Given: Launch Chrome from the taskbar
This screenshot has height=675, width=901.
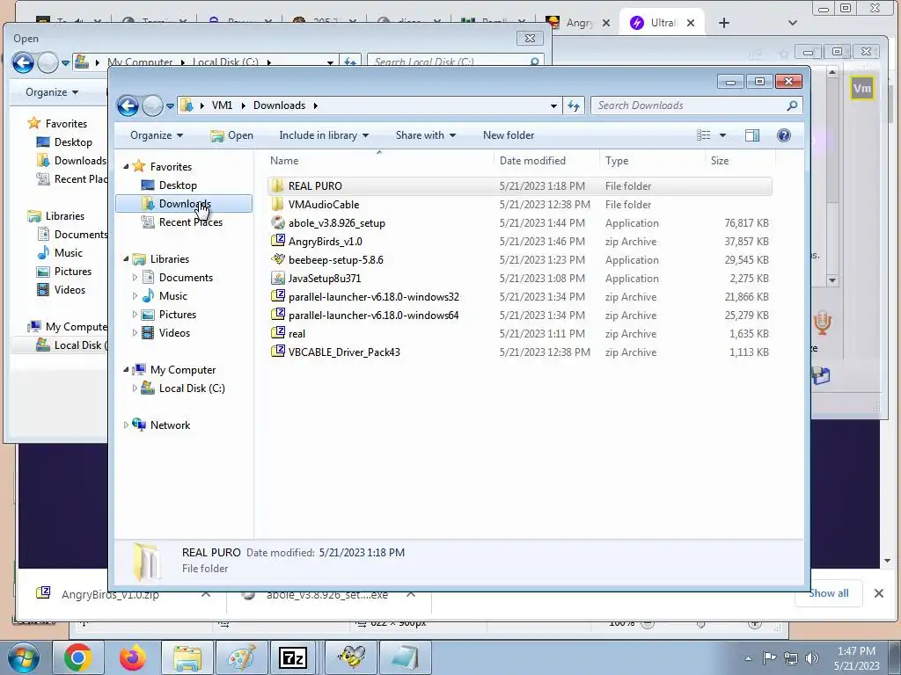Looking at the screenshot, I should pyautogui.click(x=77, y=657).
